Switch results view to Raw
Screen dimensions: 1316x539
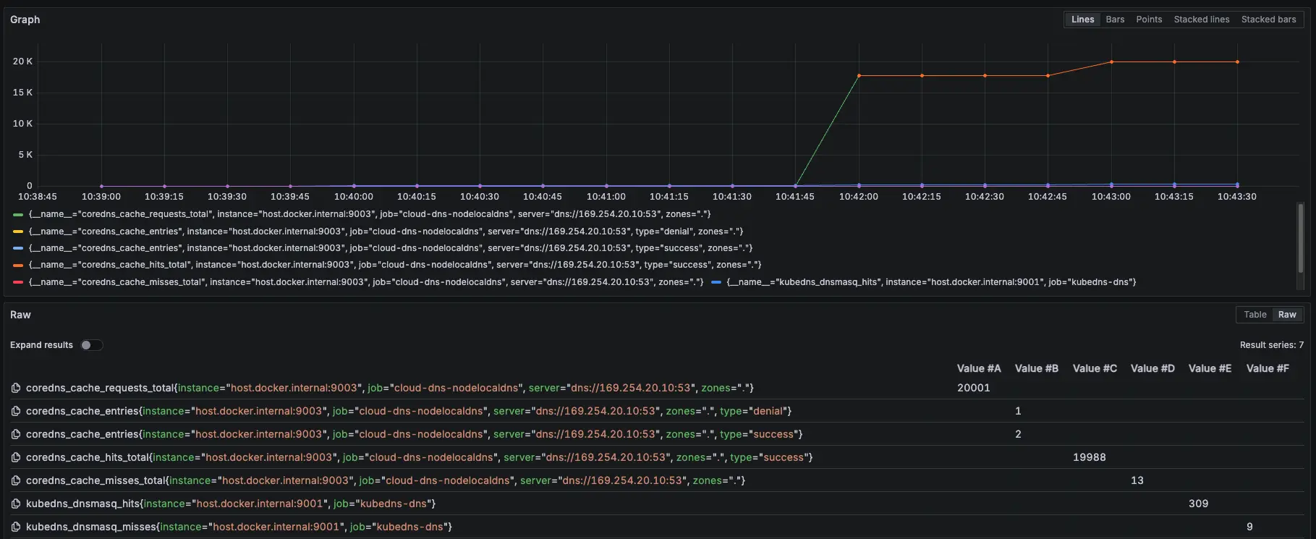click(1287, 315)
